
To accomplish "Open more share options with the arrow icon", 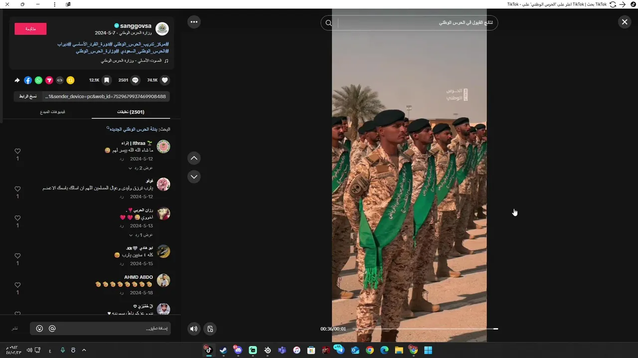I will coord(17,80).
